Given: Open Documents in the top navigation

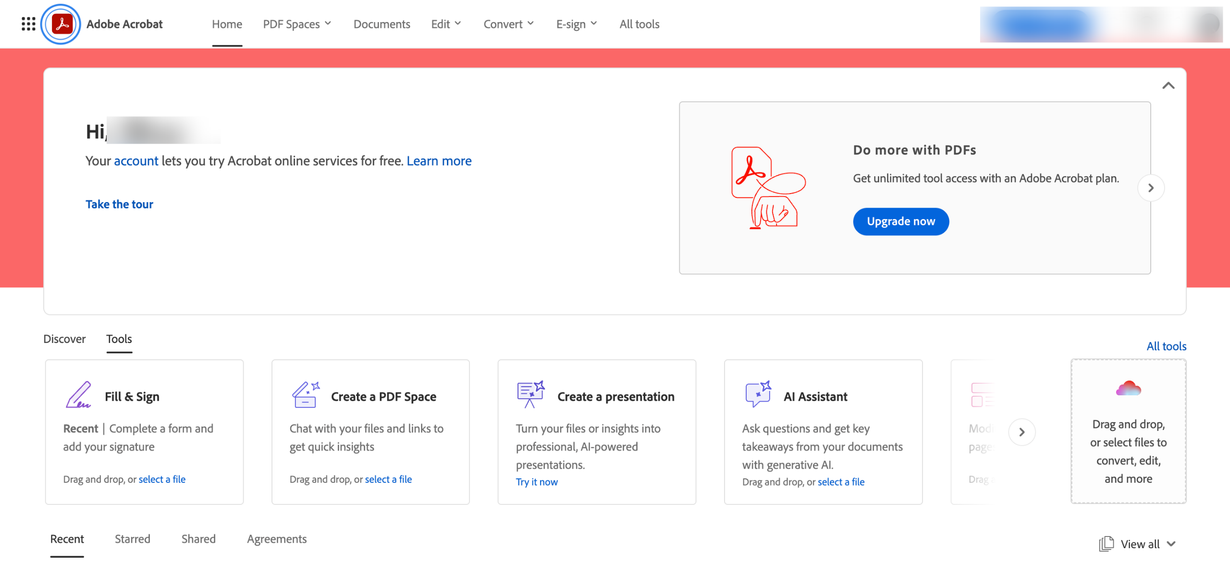Looking at the screenshot, I should [x=381, y=24].
